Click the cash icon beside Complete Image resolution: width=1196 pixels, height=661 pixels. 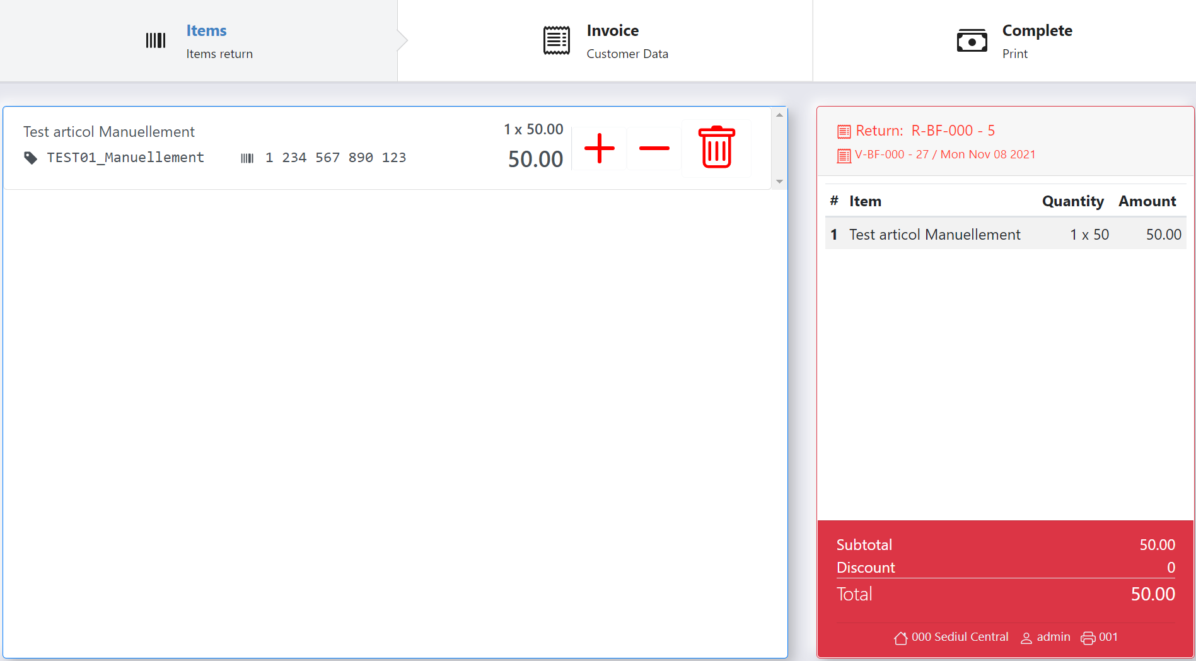tap(972, 41)
